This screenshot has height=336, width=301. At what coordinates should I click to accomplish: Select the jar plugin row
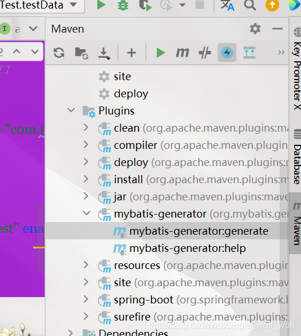[167, 197]
